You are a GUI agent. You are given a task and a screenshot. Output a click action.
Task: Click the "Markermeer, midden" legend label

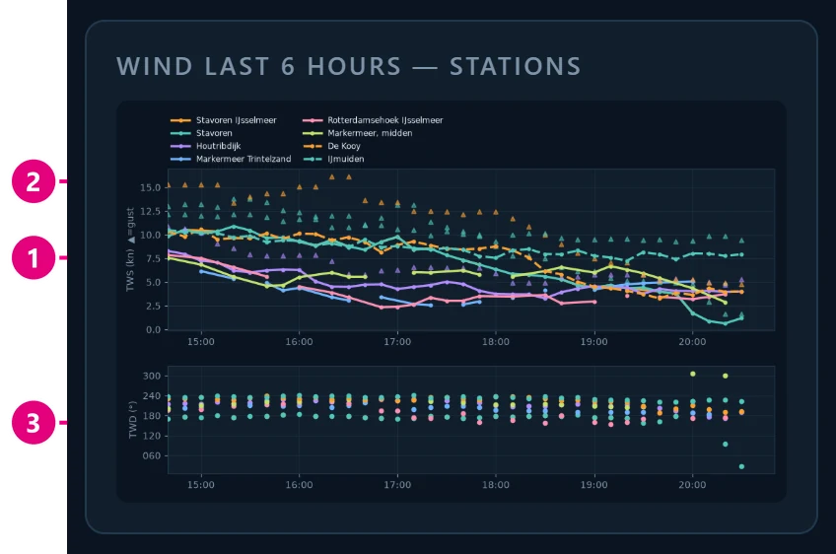[370, 133]
